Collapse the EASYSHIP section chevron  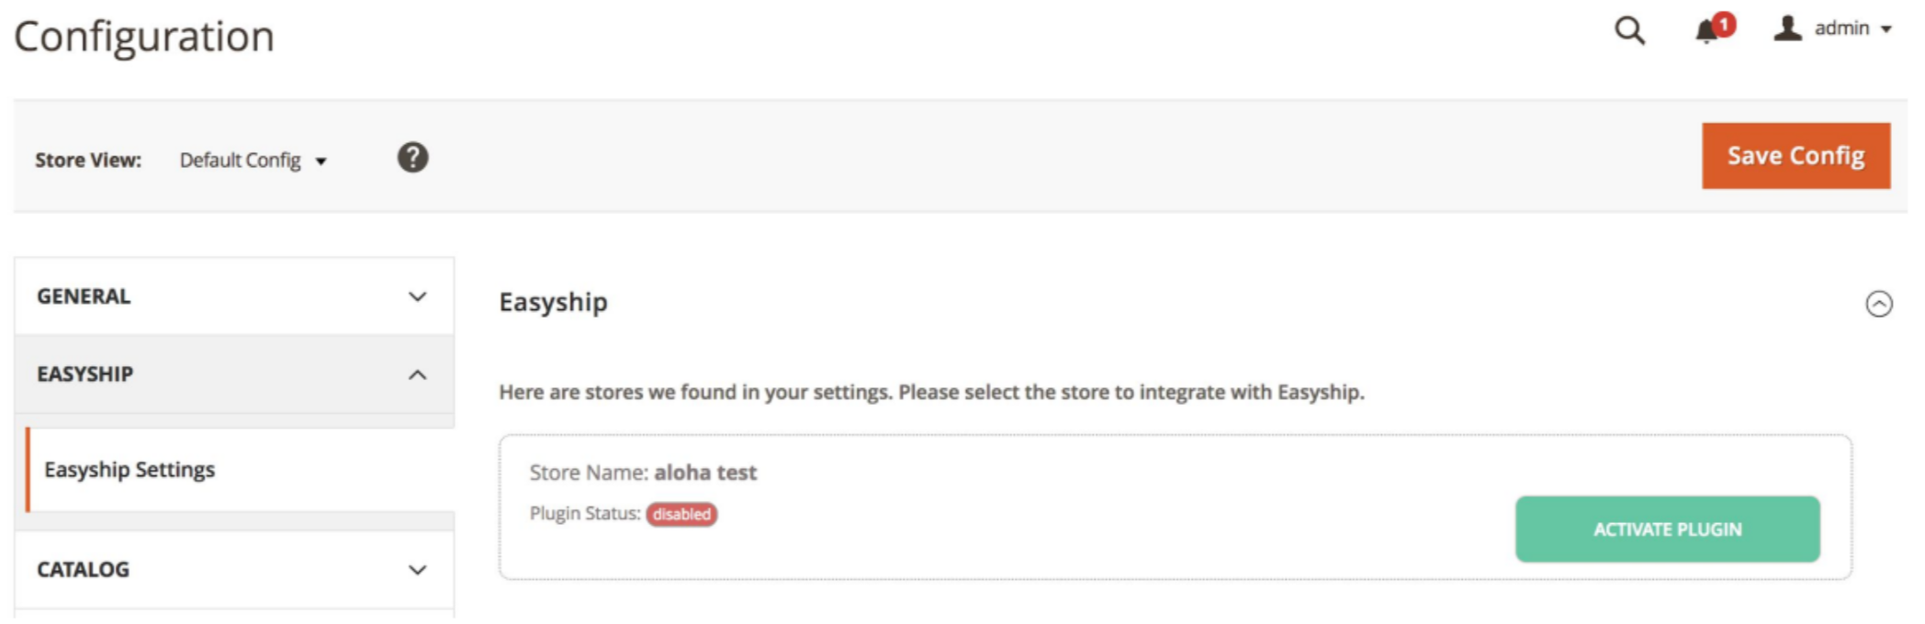tap(418, 374)
